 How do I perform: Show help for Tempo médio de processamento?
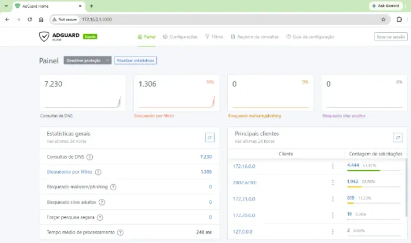click(120, 232)
